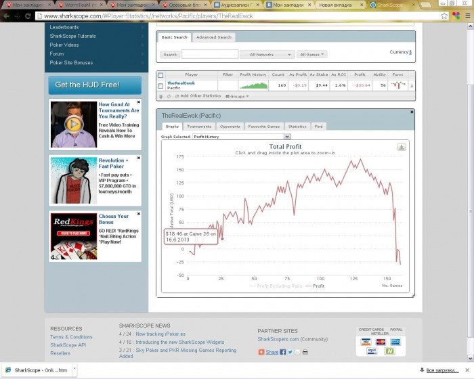Download the Total Profit graph image
This screenshot has height=379, width=474.
[x=402, y=147]
